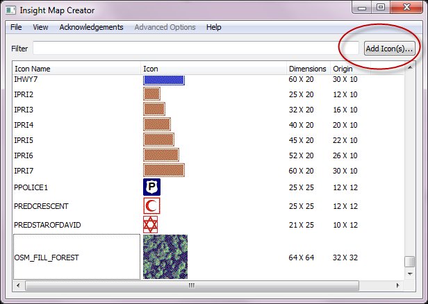Select the IPRI7 orange shield icon
The height and width of the screenshot is (304, 428).
[x=163, y=170]
